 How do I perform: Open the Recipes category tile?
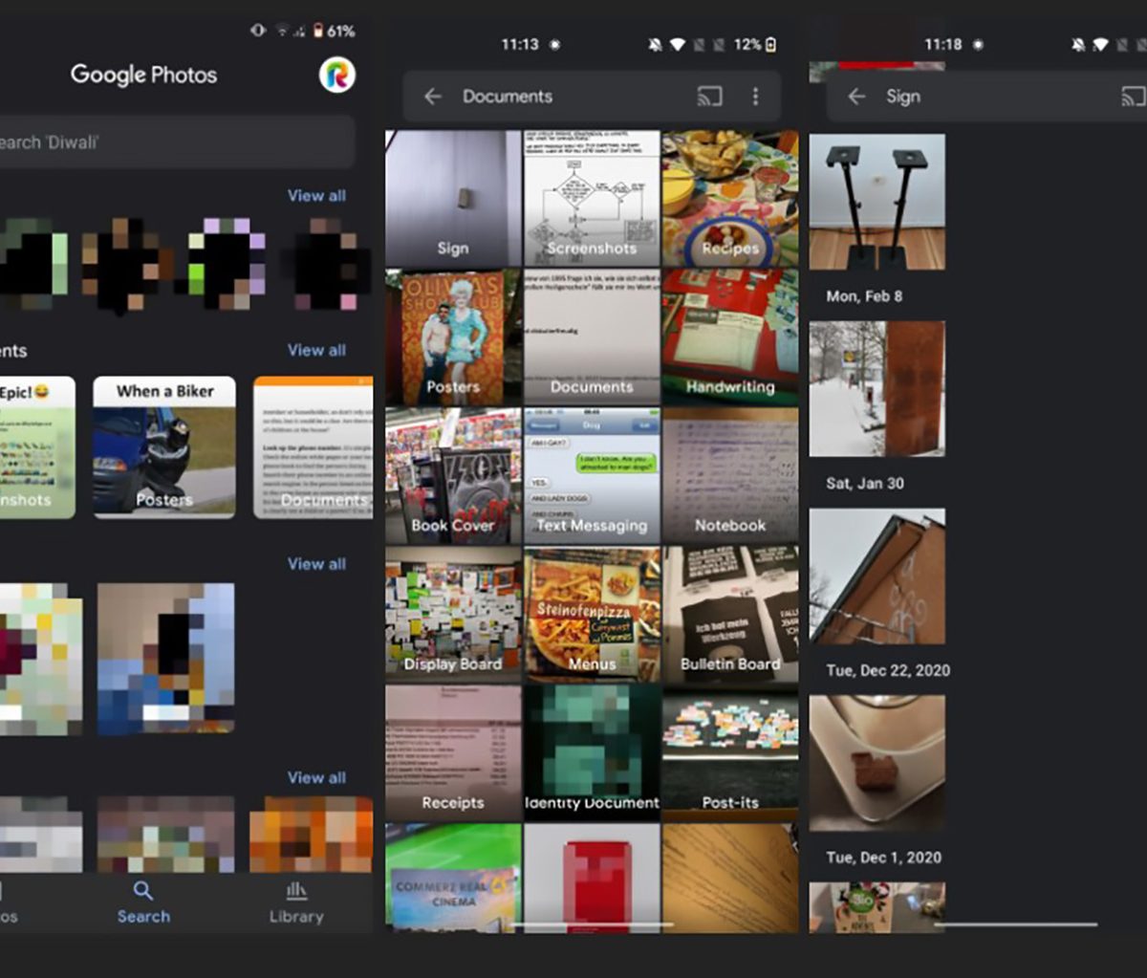pos(730,199)
